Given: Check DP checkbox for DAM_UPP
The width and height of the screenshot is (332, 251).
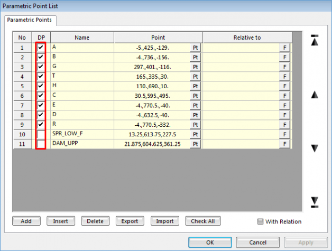Looking at the screenshot, I should [41, 144].
